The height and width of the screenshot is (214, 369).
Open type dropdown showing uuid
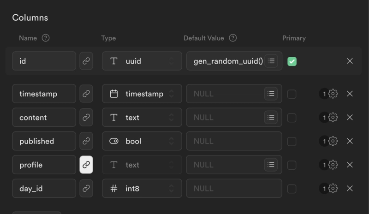click(142, 61)
